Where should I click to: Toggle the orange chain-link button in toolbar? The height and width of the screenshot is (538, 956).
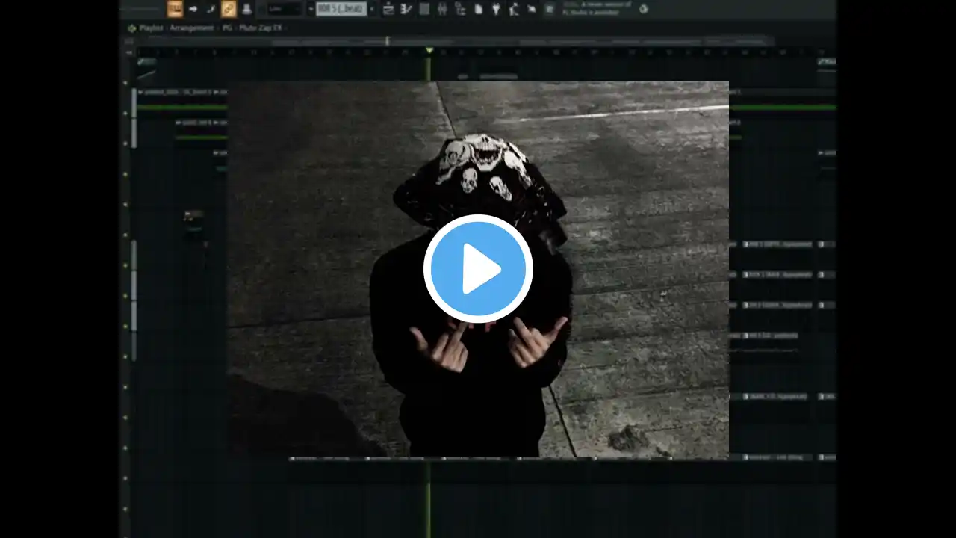(x=229, y=9)
